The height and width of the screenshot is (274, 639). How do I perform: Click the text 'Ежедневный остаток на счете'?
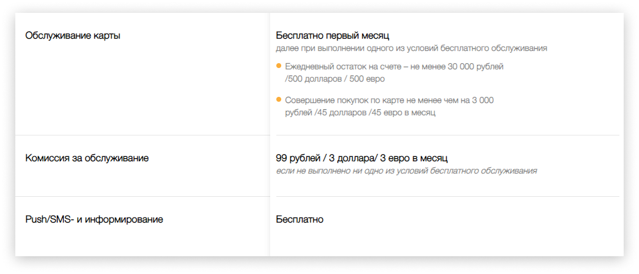[341, 67]
